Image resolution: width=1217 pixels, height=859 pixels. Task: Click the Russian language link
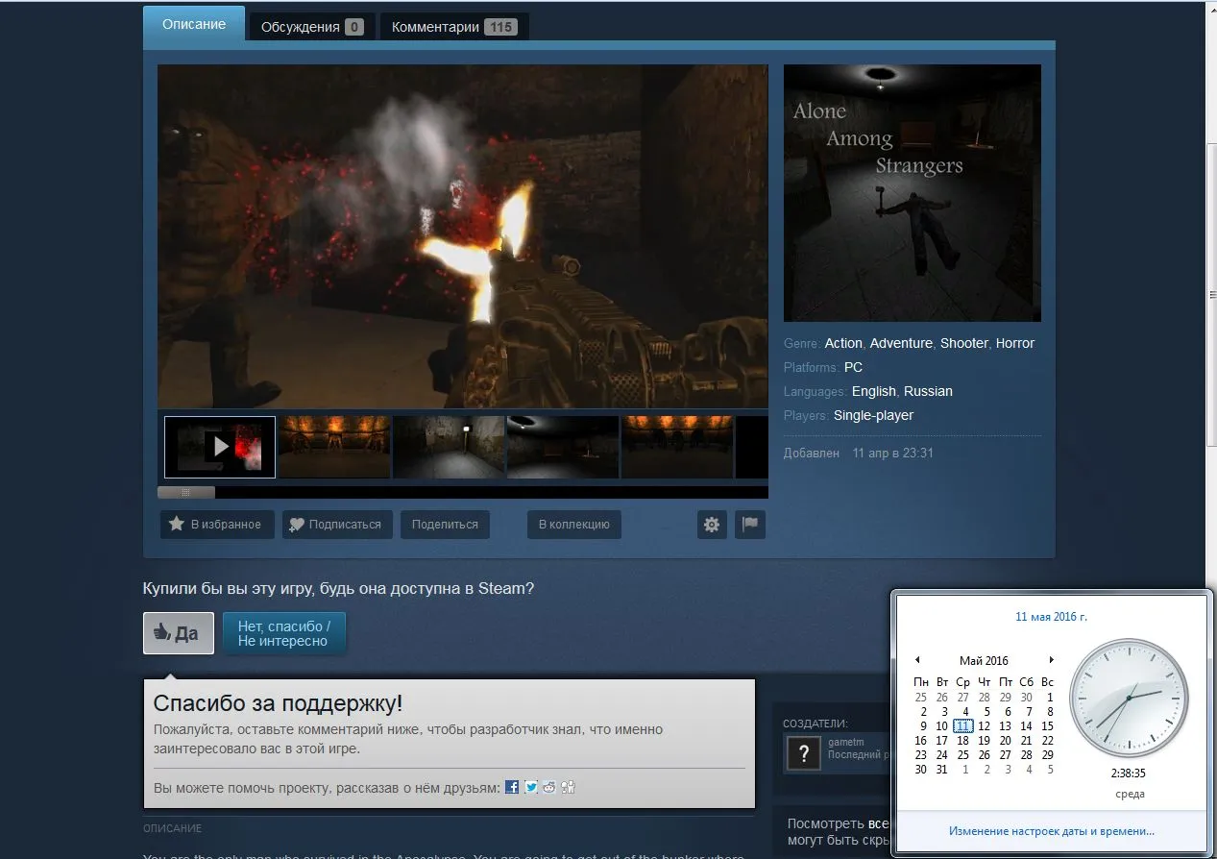point(928,391)
